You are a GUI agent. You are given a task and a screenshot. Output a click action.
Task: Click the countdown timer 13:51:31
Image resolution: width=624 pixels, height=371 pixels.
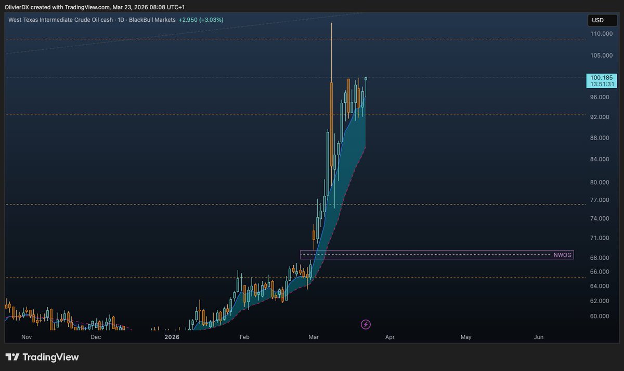603,84
